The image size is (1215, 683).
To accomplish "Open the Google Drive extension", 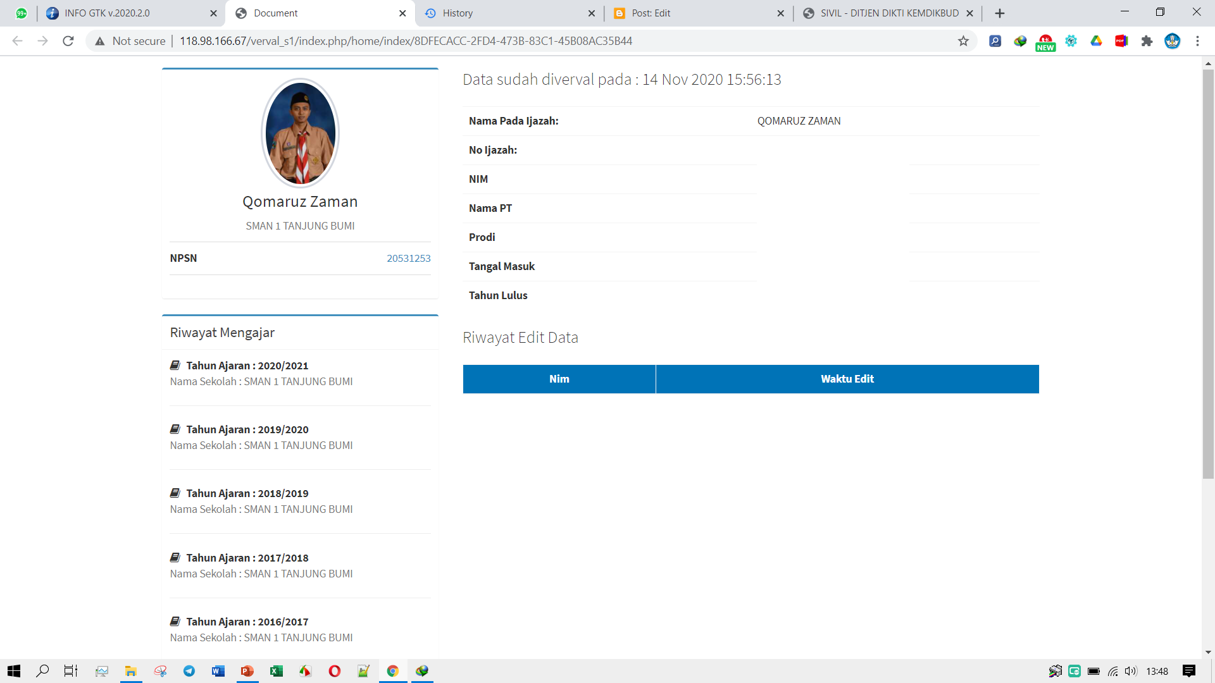I will (x=1097, y=41).
